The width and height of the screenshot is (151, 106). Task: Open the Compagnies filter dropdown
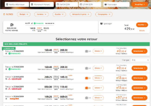(x=104, y=14)
